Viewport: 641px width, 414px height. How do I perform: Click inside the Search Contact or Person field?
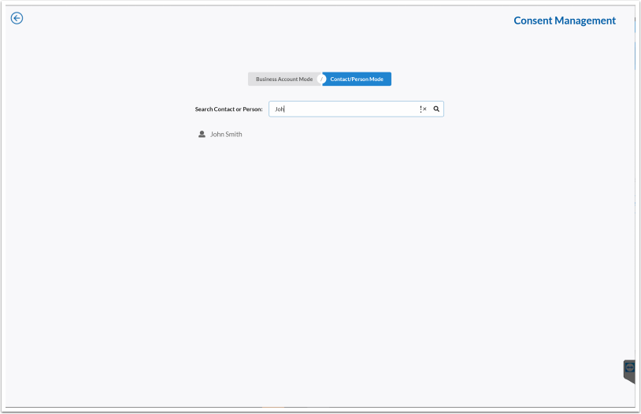pos(346,109)
